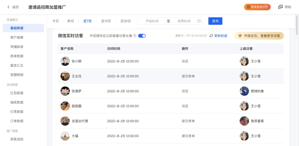Click the blue 查询 button
The width and height of the screenshot is (299, 146).
(215, 21)
